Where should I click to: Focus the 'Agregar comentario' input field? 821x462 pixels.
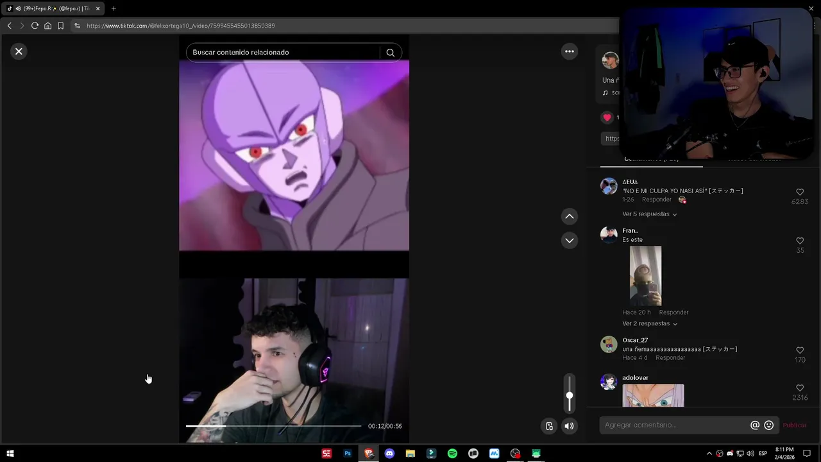tap(675, 425)
